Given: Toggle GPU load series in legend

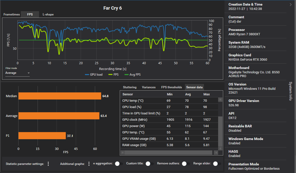Looking at the screenshot, I should click(94, 75).
